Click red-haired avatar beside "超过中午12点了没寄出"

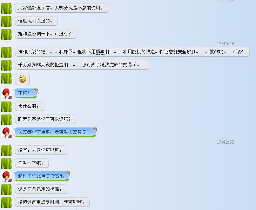pyautogui.click(x=7, y=177)
